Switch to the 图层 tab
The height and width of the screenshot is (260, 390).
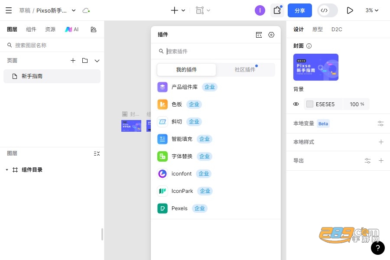click(12, 29)
